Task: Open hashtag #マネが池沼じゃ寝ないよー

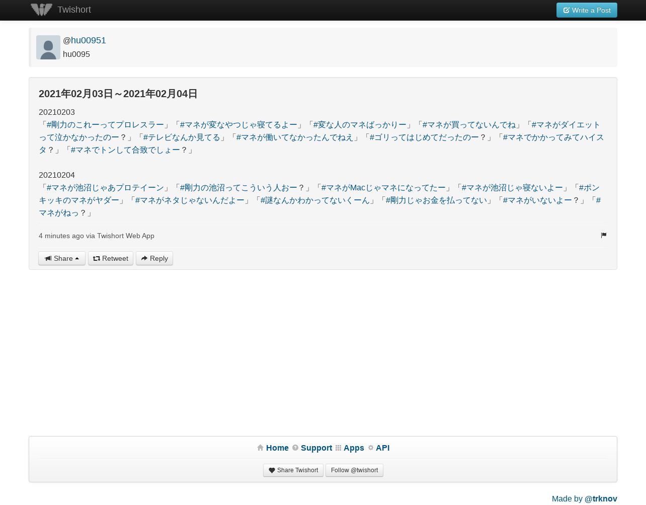Action: coord(512,188)
